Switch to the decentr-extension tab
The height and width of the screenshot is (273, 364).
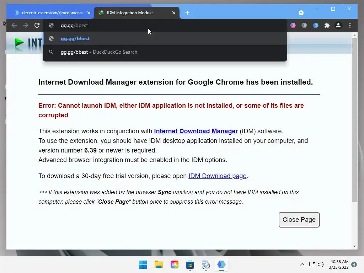[x=50, y=13]
